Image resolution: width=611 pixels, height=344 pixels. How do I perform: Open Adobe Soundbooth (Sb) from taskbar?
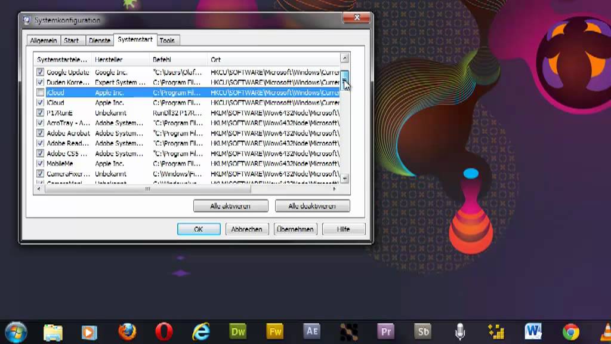point(422,332)
